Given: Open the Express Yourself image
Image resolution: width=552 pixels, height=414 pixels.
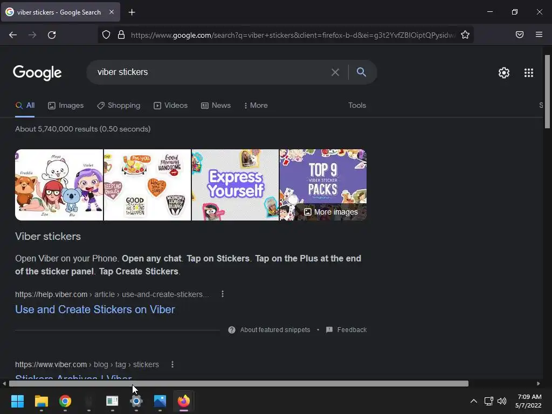Looking at the screenshot, I should (x=235, y=185).
